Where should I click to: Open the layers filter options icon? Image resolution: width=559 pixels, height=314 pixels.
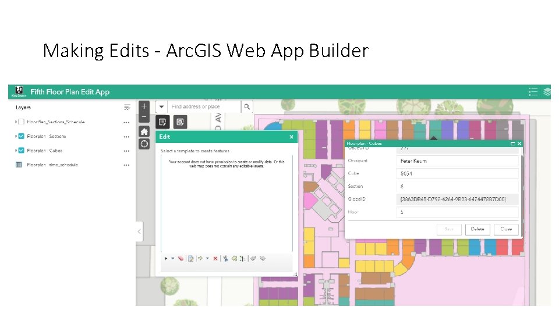[127, 107]
